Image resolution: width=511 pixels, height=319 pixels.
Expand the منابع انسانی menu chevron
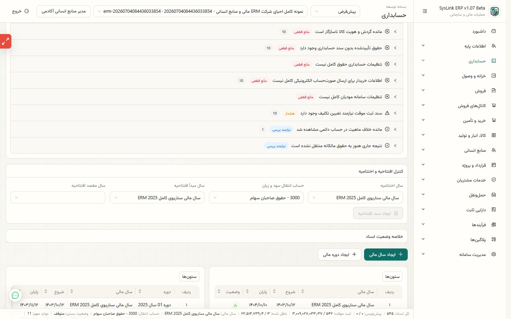pyautogui.click(x=423, y=150)
